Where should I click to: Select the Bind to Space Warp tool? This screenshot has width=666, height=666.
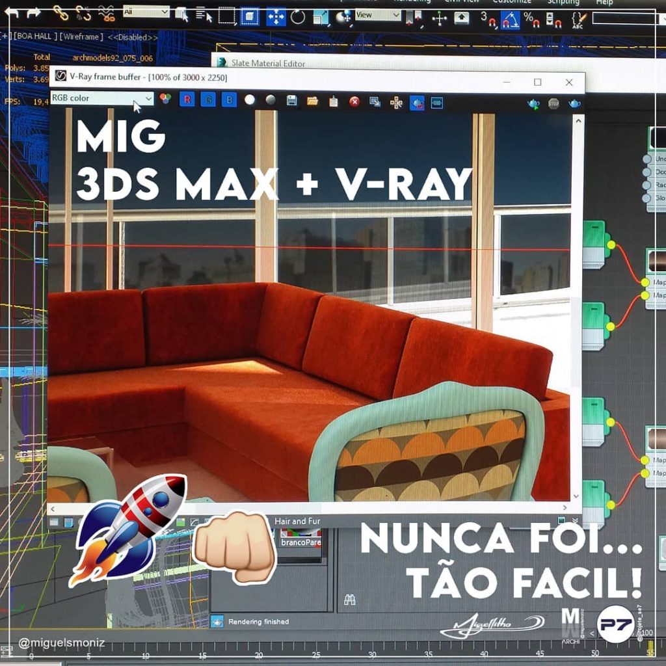(106, 14)
